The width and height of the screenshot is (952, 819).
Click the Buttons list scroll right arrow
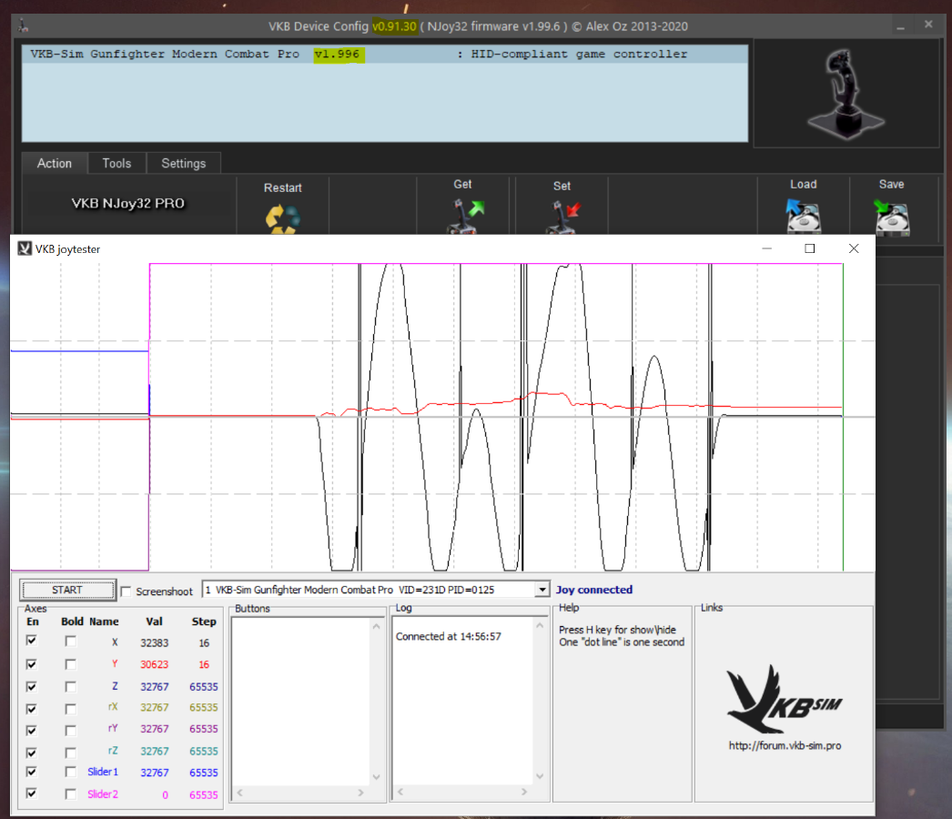point(360,793)
